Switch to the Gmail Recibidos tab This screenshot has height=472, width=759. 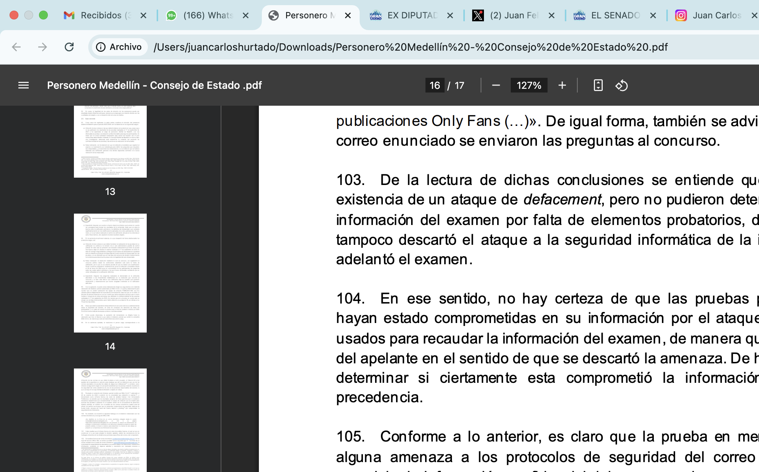click(x=101, y=15)
